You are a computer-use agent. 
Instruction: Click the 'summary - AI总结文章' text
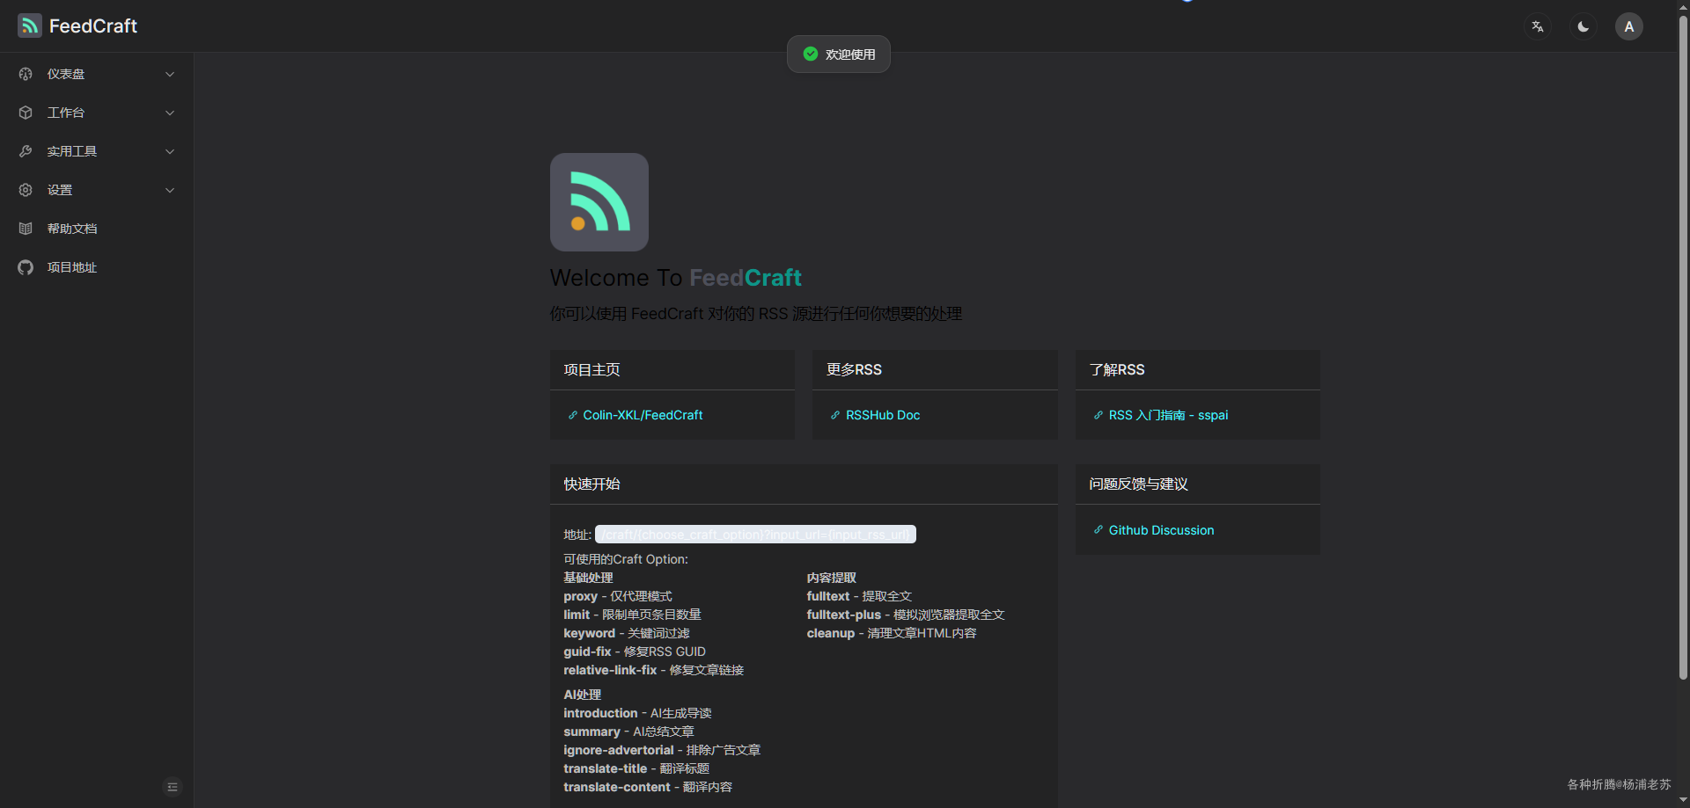[x=628, y=732]
